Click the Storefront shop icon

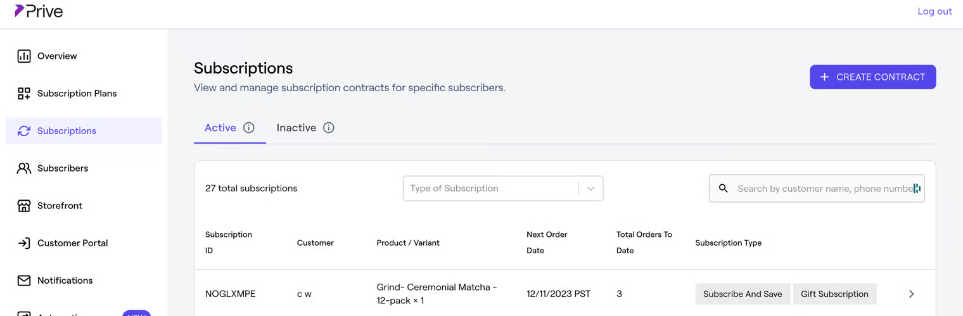[24, 206]
